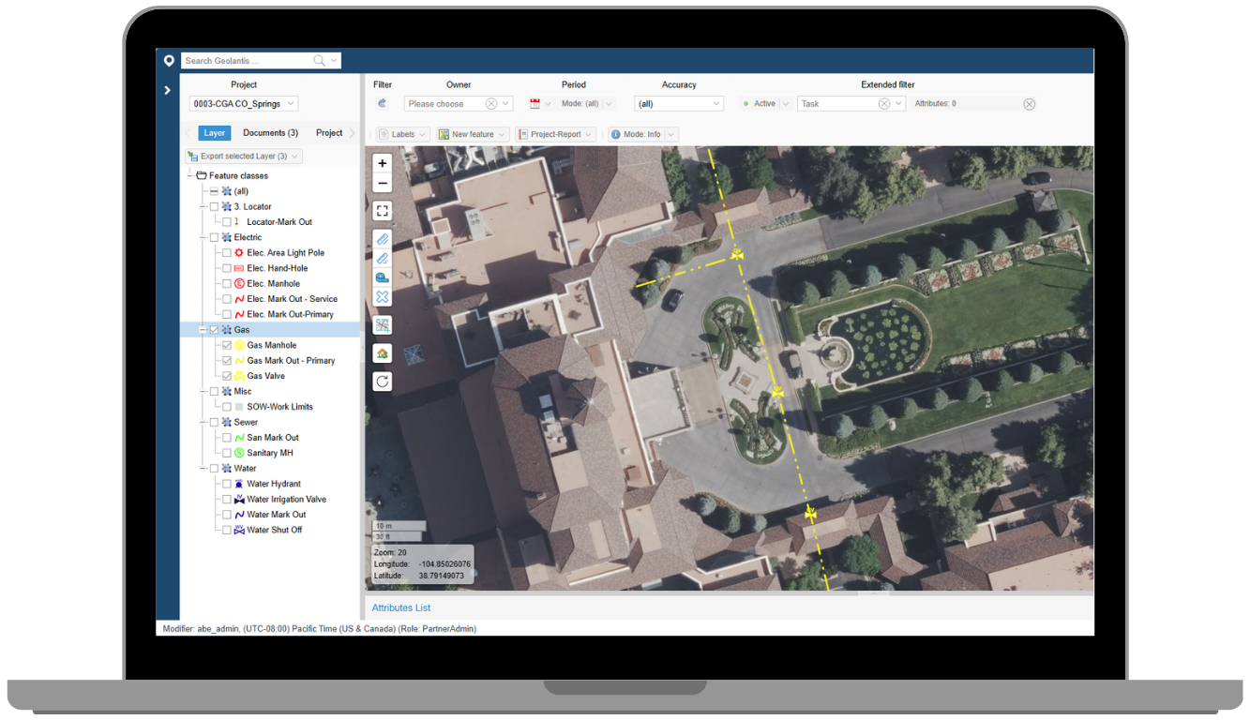
Task: Open the Accuracy (all) dropdown
Action: 679,104
